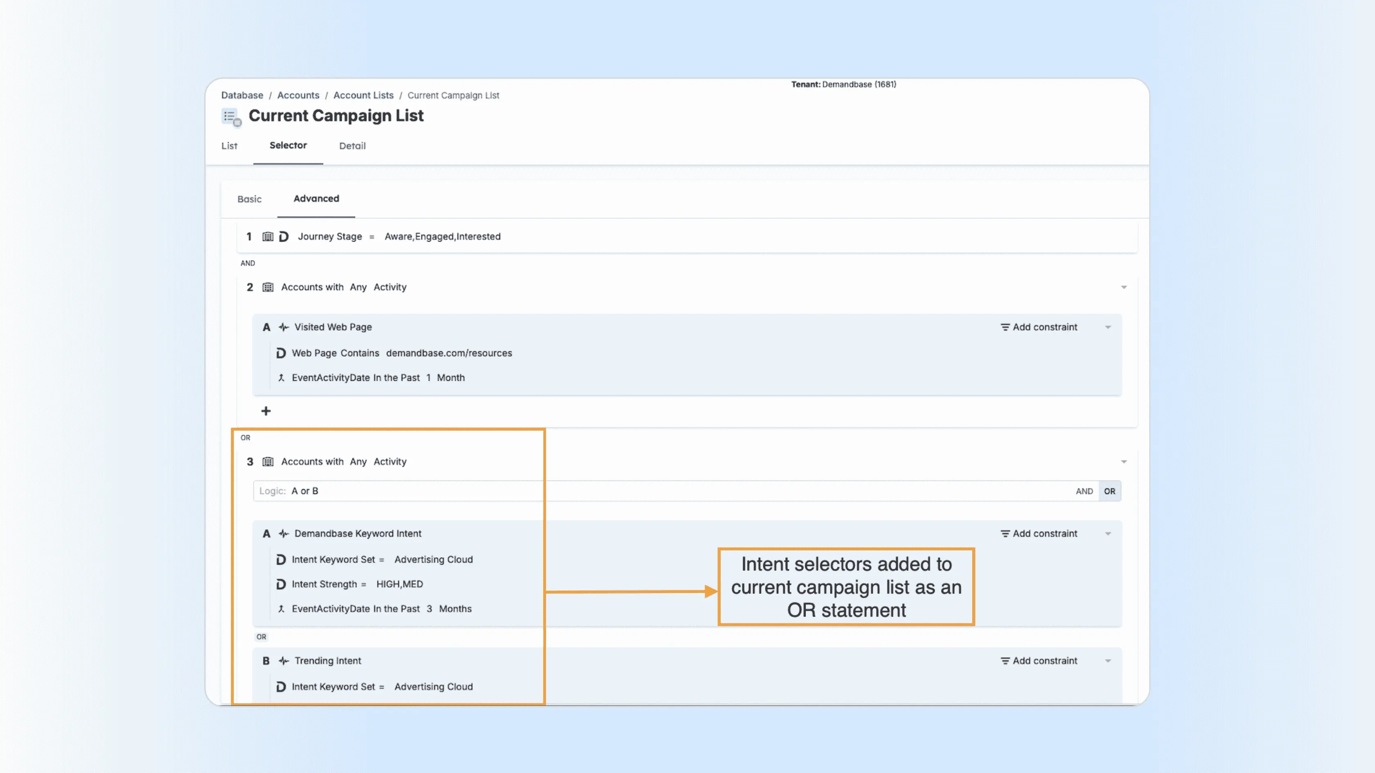Switch to the Detail tab
The width and height of the screenshot is (1375, 773).
(x=352, y=146)
